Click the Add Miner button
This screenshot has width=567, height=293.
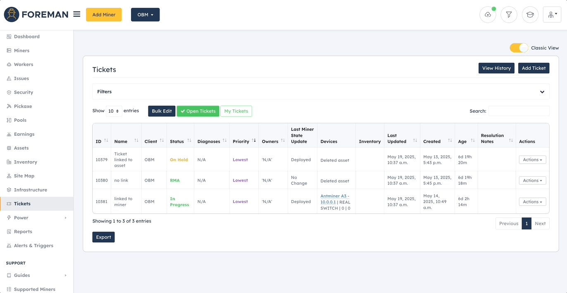pyautogui.click(x=104, y=15)
